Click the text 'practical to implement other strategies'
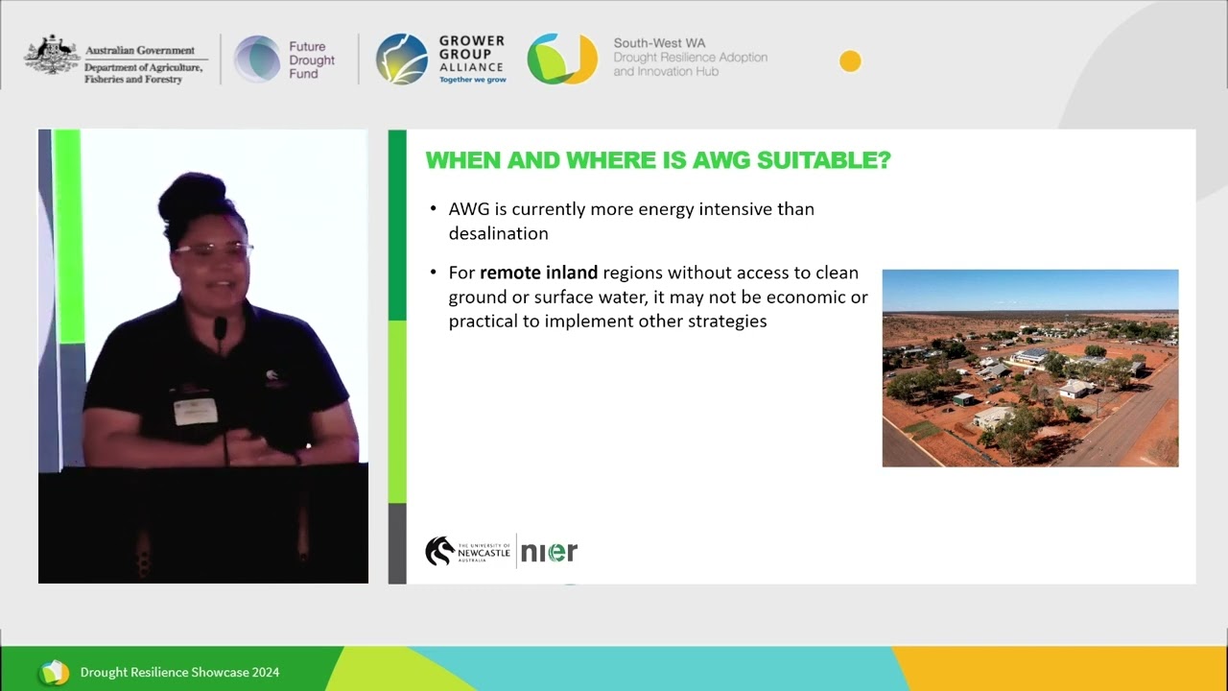The height and width of the screenshot is (691, 1228). coord(607,322)
